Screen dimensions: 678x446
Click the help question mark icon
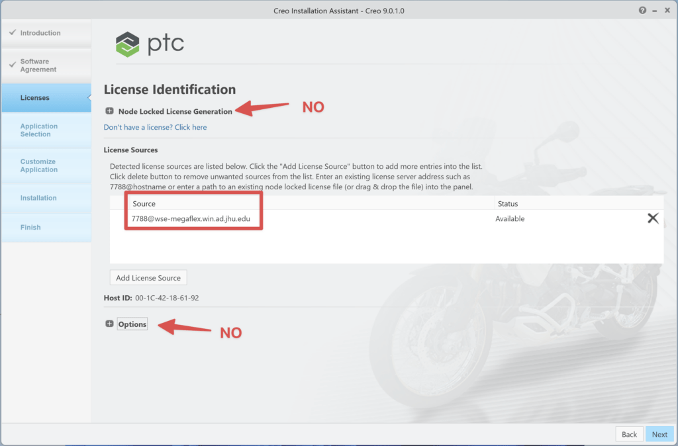(642, 11)
